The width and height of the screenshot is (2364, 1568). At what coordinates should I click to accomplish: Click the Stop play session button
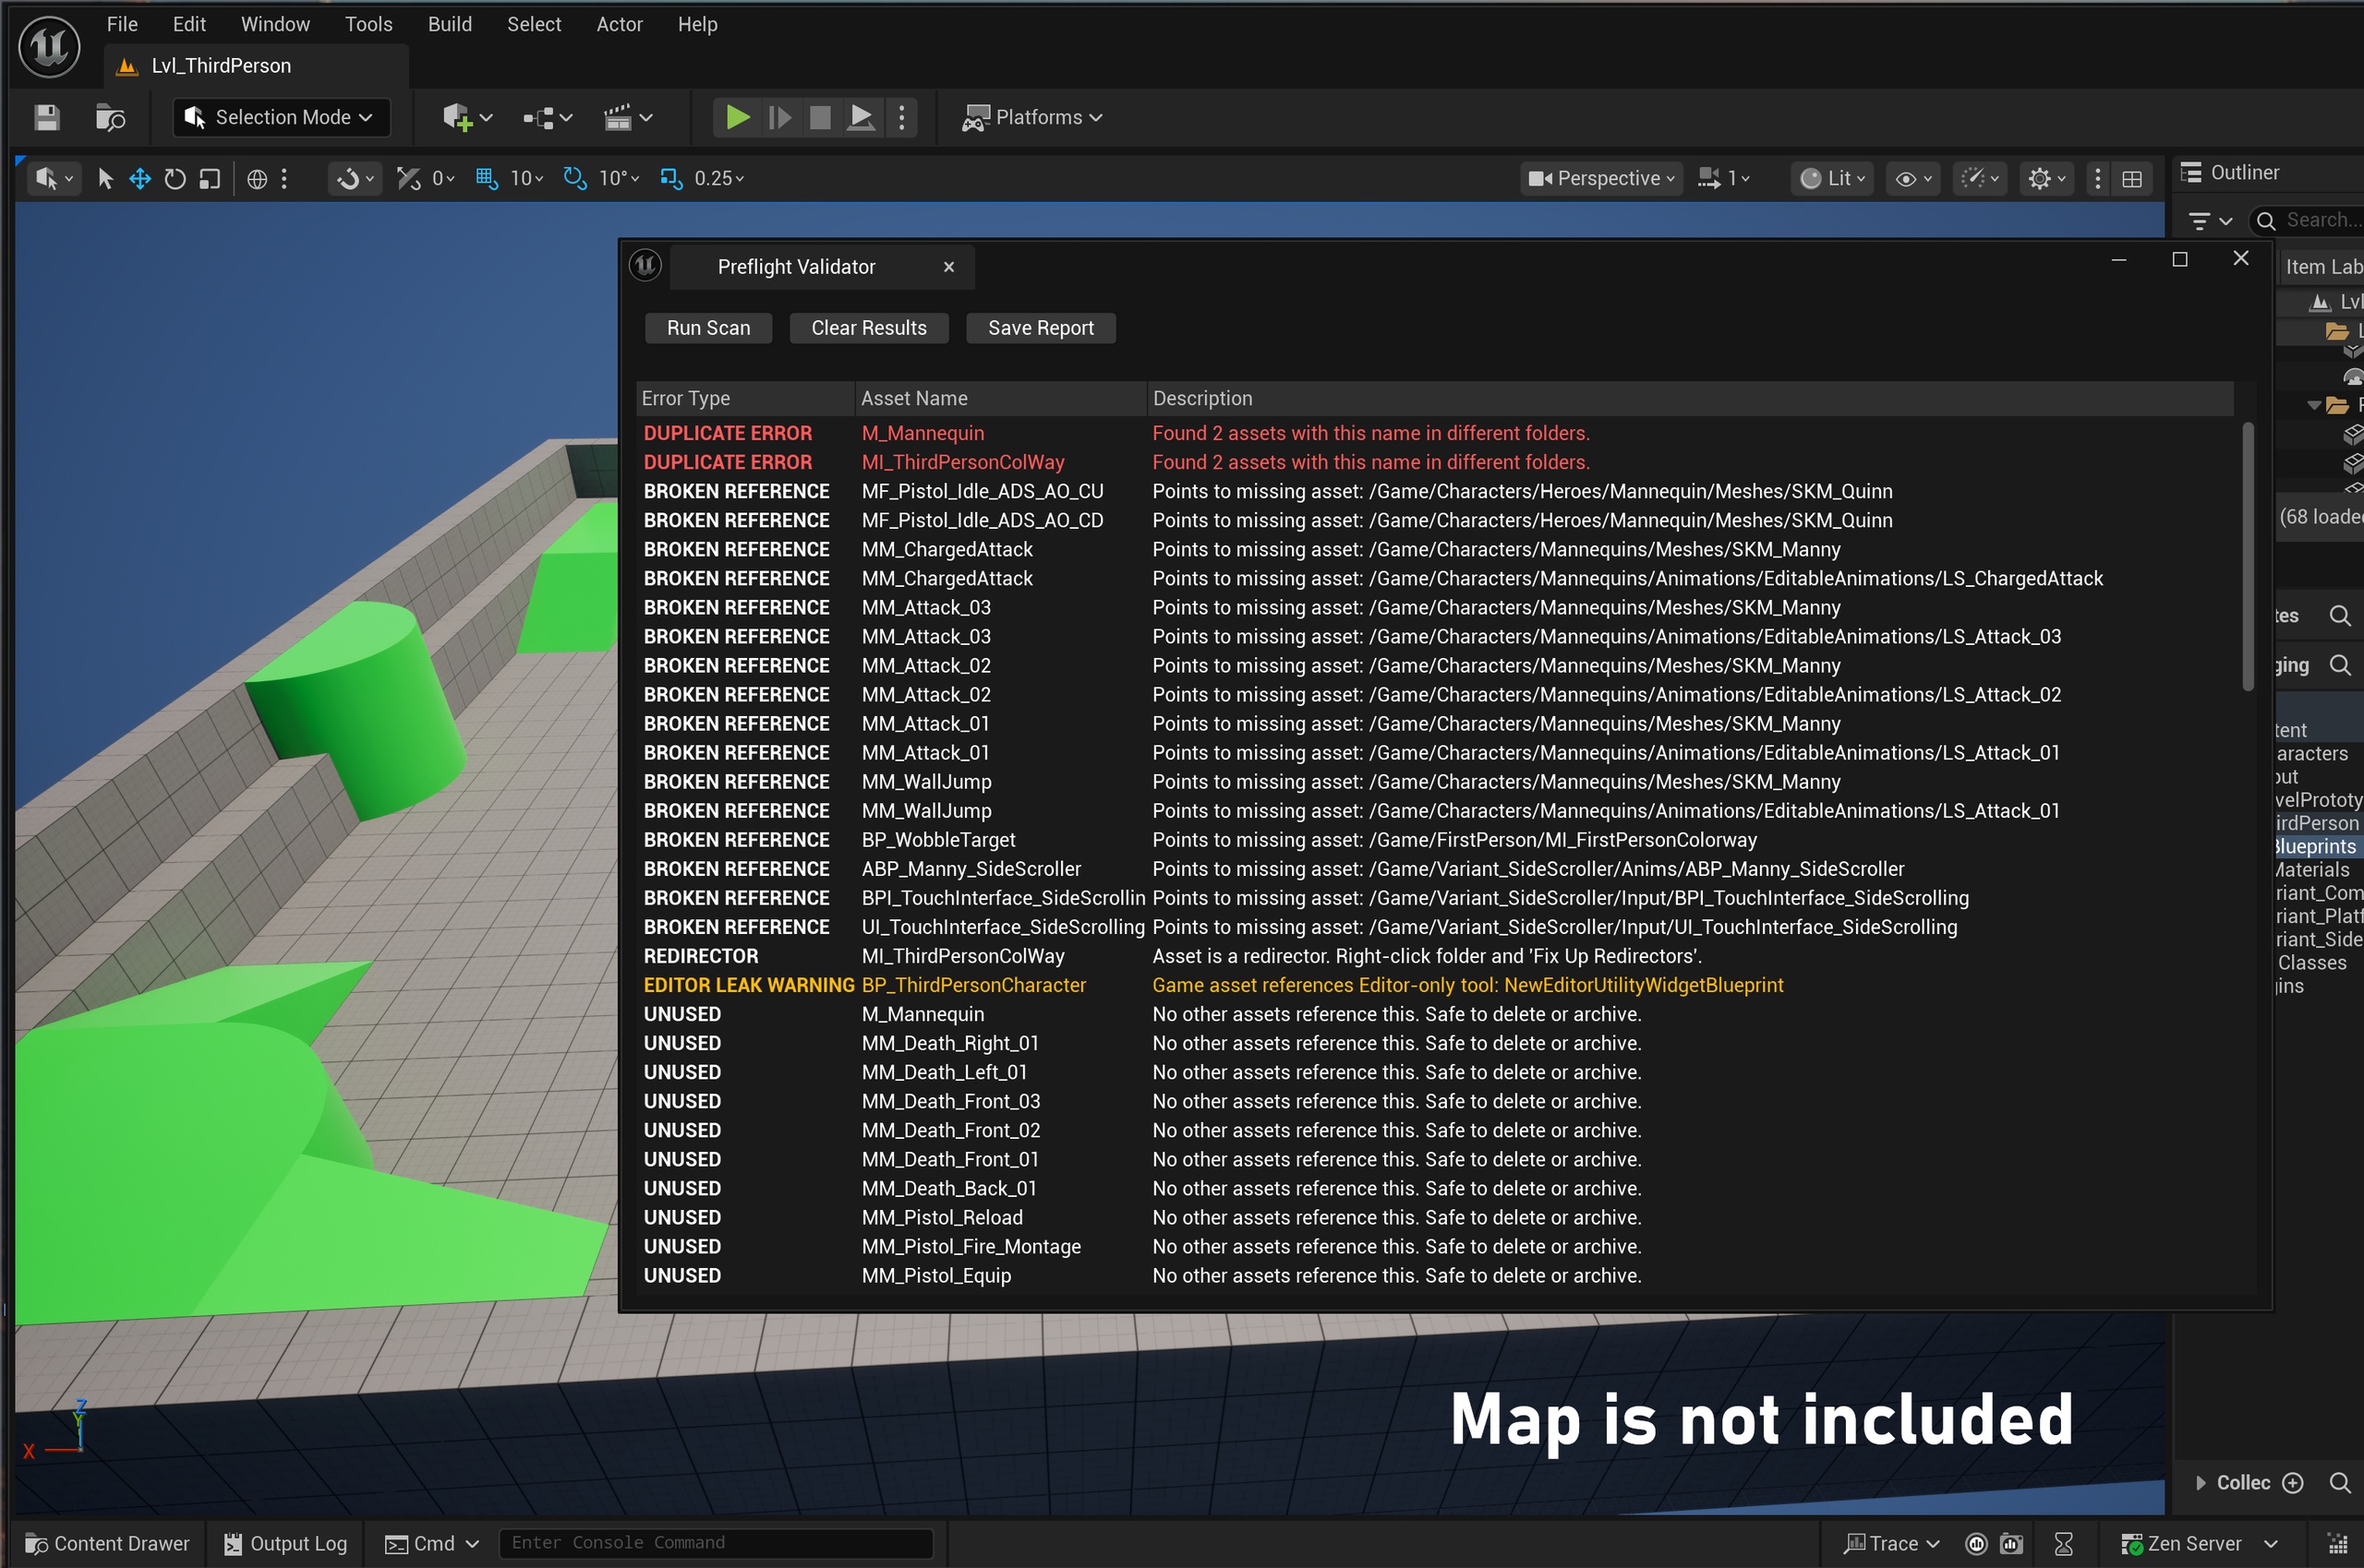pos(820,118)
